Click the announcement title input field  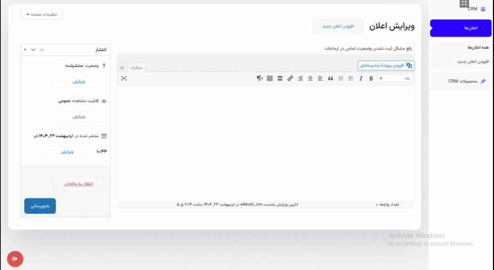pyautogui.click(x=266, y=48)
